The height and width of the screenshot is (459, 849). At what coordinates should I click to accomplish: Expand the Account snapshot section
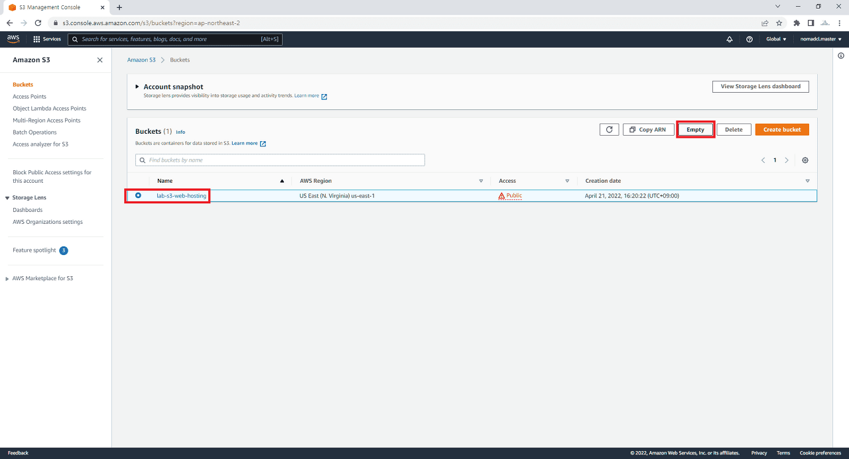pos(137,87)
